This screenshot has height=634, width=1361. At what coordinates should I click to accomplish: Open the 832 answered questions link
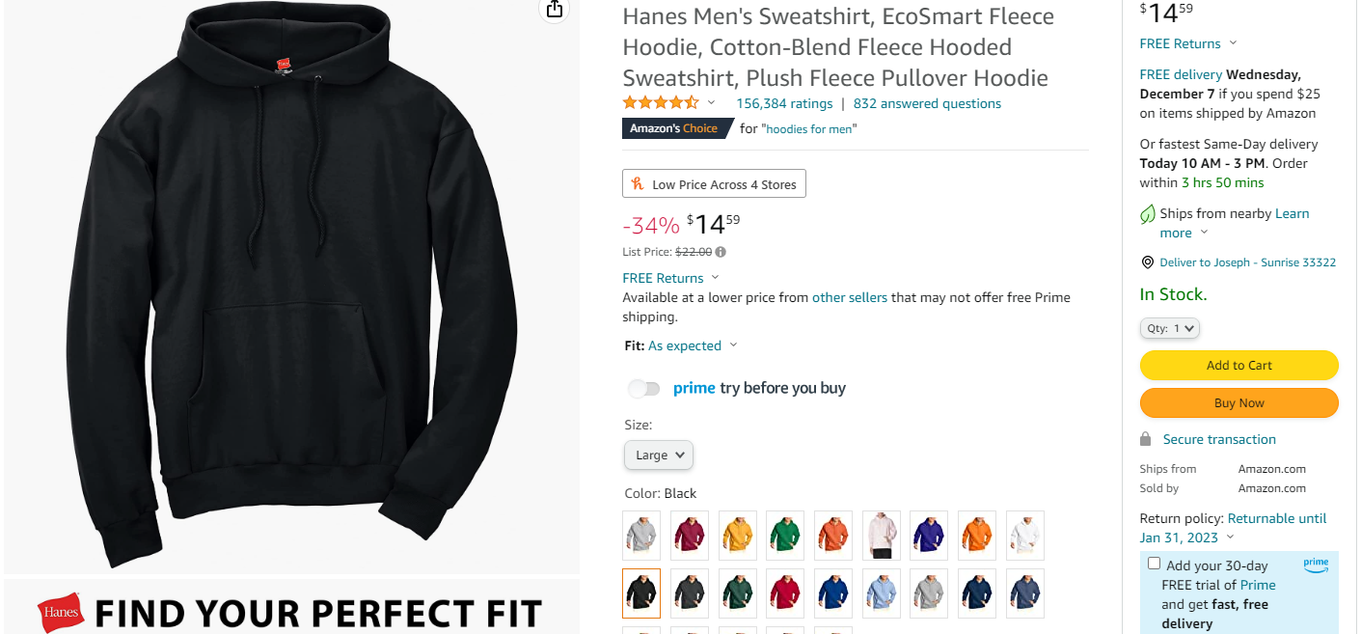pos(927,103)
